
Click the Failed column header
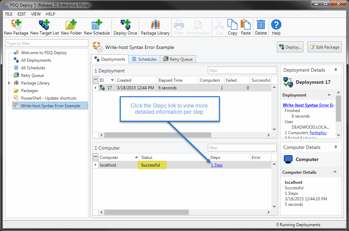coord(237,80)
